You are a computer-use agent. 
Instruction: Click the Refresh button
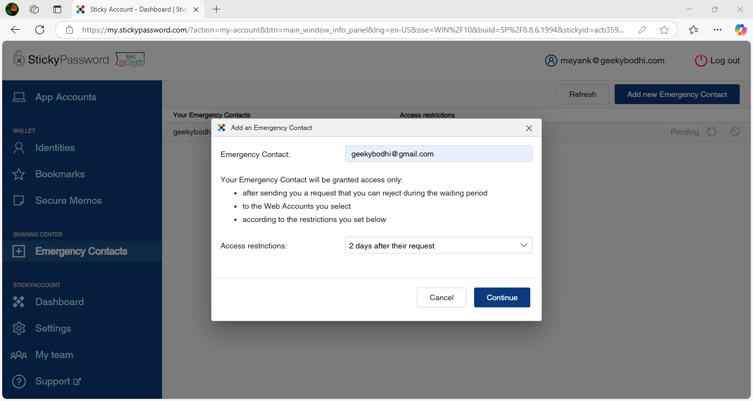583,94
